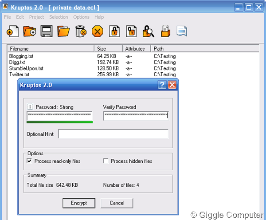Click the box with document icon
Viewport: 266px width, 220px height.
[165, 31]
